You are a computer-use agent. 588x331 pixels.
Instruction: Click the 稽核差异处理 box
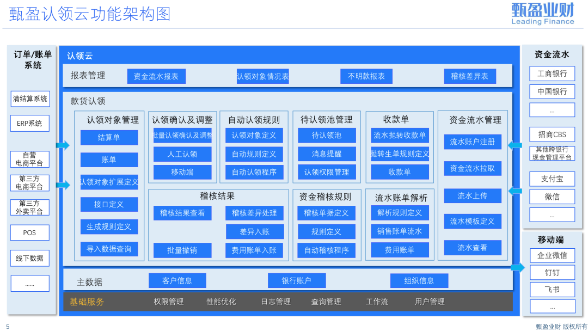point(254,213)
